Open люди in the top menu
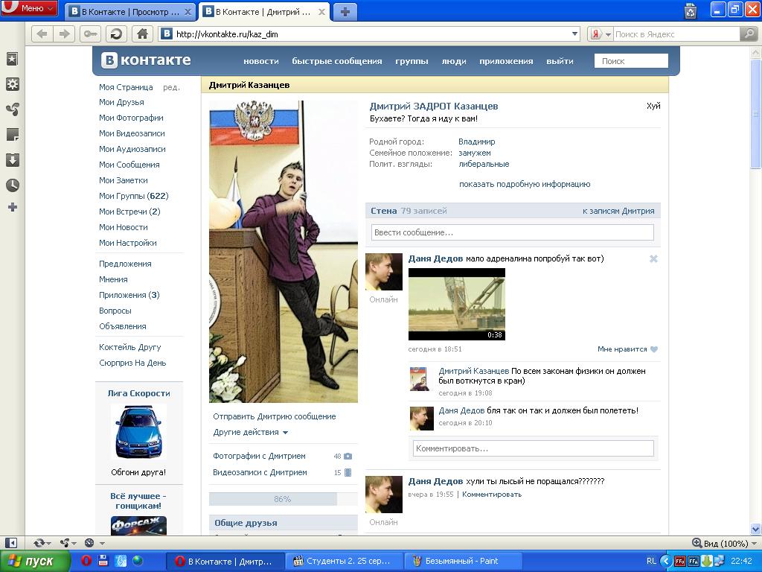 click(454, 61)
